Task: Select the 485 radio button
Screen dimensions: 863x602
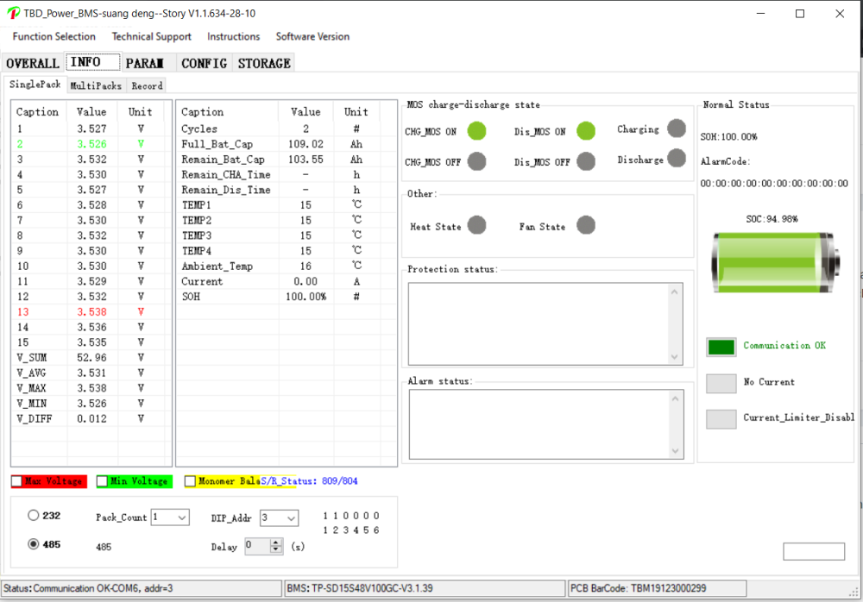Action: [34, 544]
